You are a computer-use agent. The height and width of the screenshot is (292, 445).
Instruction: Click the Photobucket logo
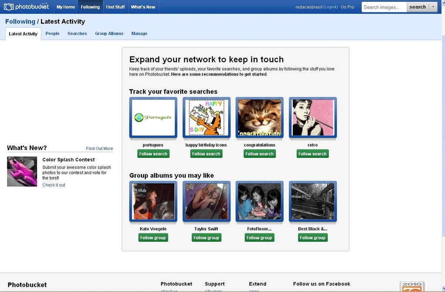pyautogui.click(x=26, y=7)
